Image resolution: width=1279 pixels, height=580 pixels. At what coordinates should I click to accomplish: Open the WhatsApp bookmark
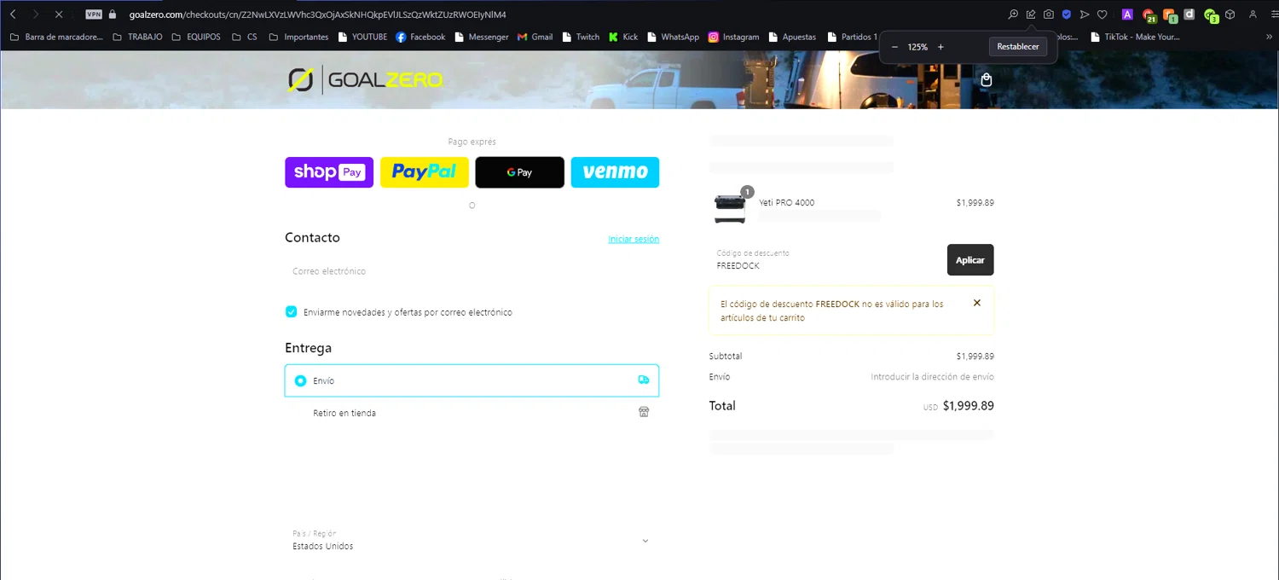pos(673,37)
